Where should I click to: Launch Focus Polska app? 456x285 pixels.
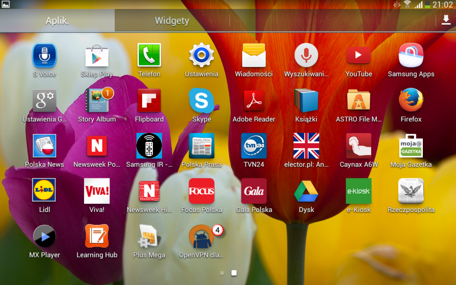[x=201, y=191]
